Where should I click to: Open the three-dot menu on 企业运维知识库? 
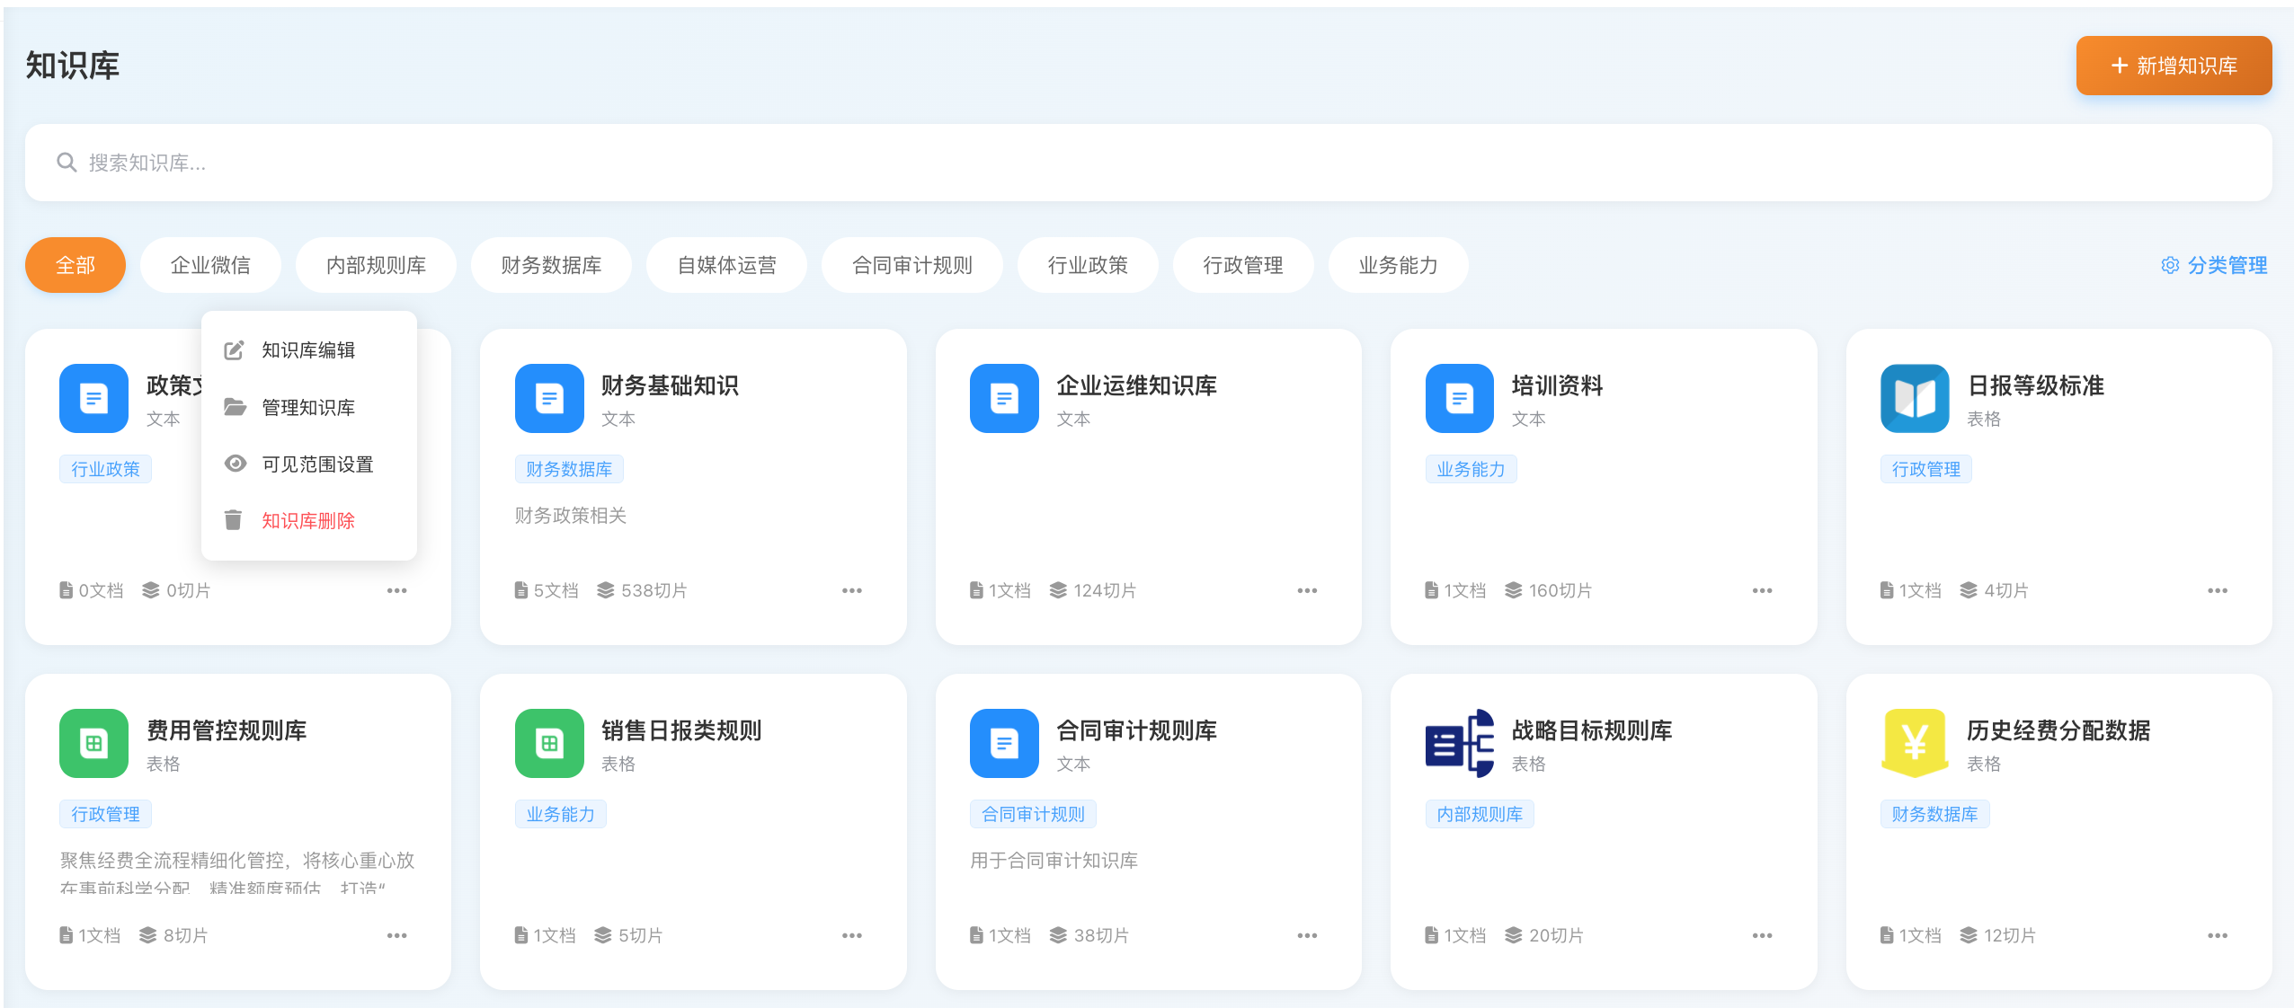pyautogui.click(x=1307, y=590)
